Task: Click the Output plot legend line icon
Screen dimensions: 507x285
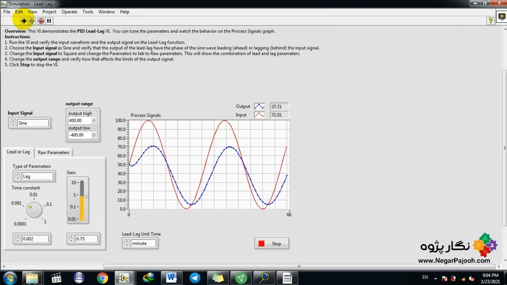Action: (x=259, y=106)
